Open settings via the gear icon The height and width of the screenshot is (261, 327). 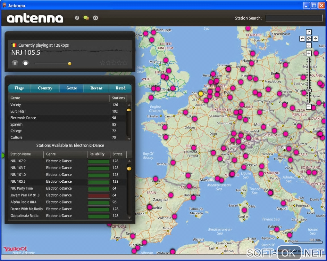pos(96,18)
